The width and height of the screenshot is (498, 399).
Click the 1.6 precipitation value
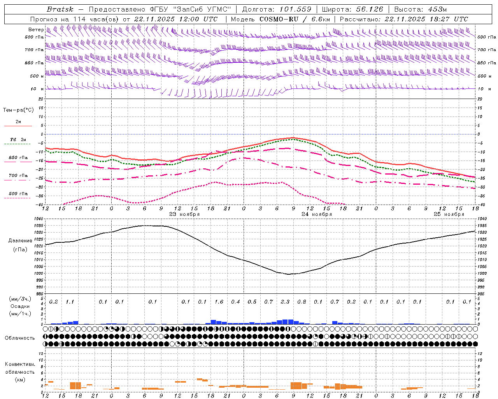pyautogui.click(x=219, y=302)
